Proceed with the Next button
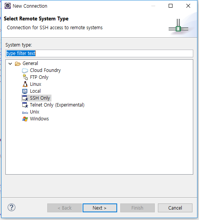 click(x=100, y=208)
